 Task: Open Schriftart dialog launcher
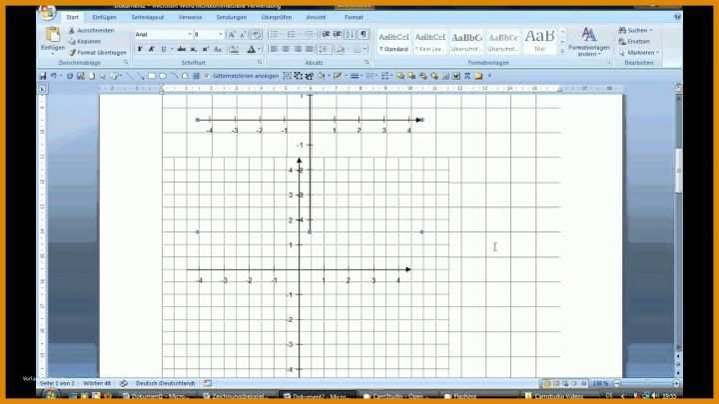[260, 62]
